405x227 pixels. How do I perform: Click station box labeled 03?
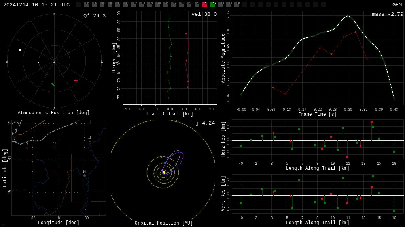102,5
